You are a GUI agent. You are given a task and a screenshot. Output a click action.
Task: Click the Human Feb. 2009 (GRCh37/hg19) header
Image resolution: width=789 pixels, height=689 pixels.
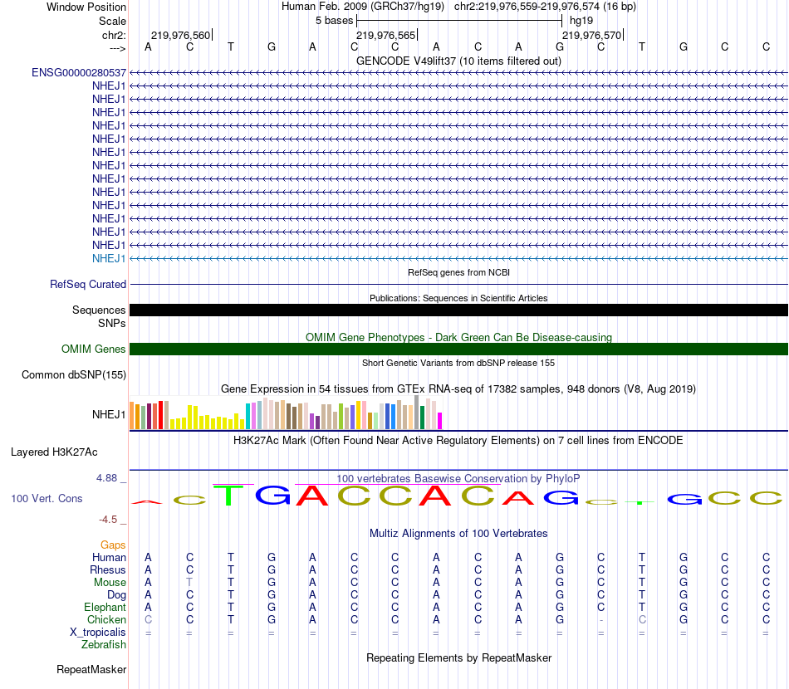[363, 7]
